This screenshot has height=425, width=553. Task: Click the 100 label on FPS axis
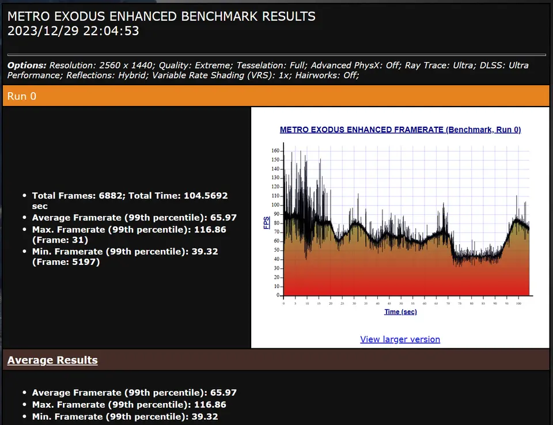pyautogui.click(x=275, y=205)
